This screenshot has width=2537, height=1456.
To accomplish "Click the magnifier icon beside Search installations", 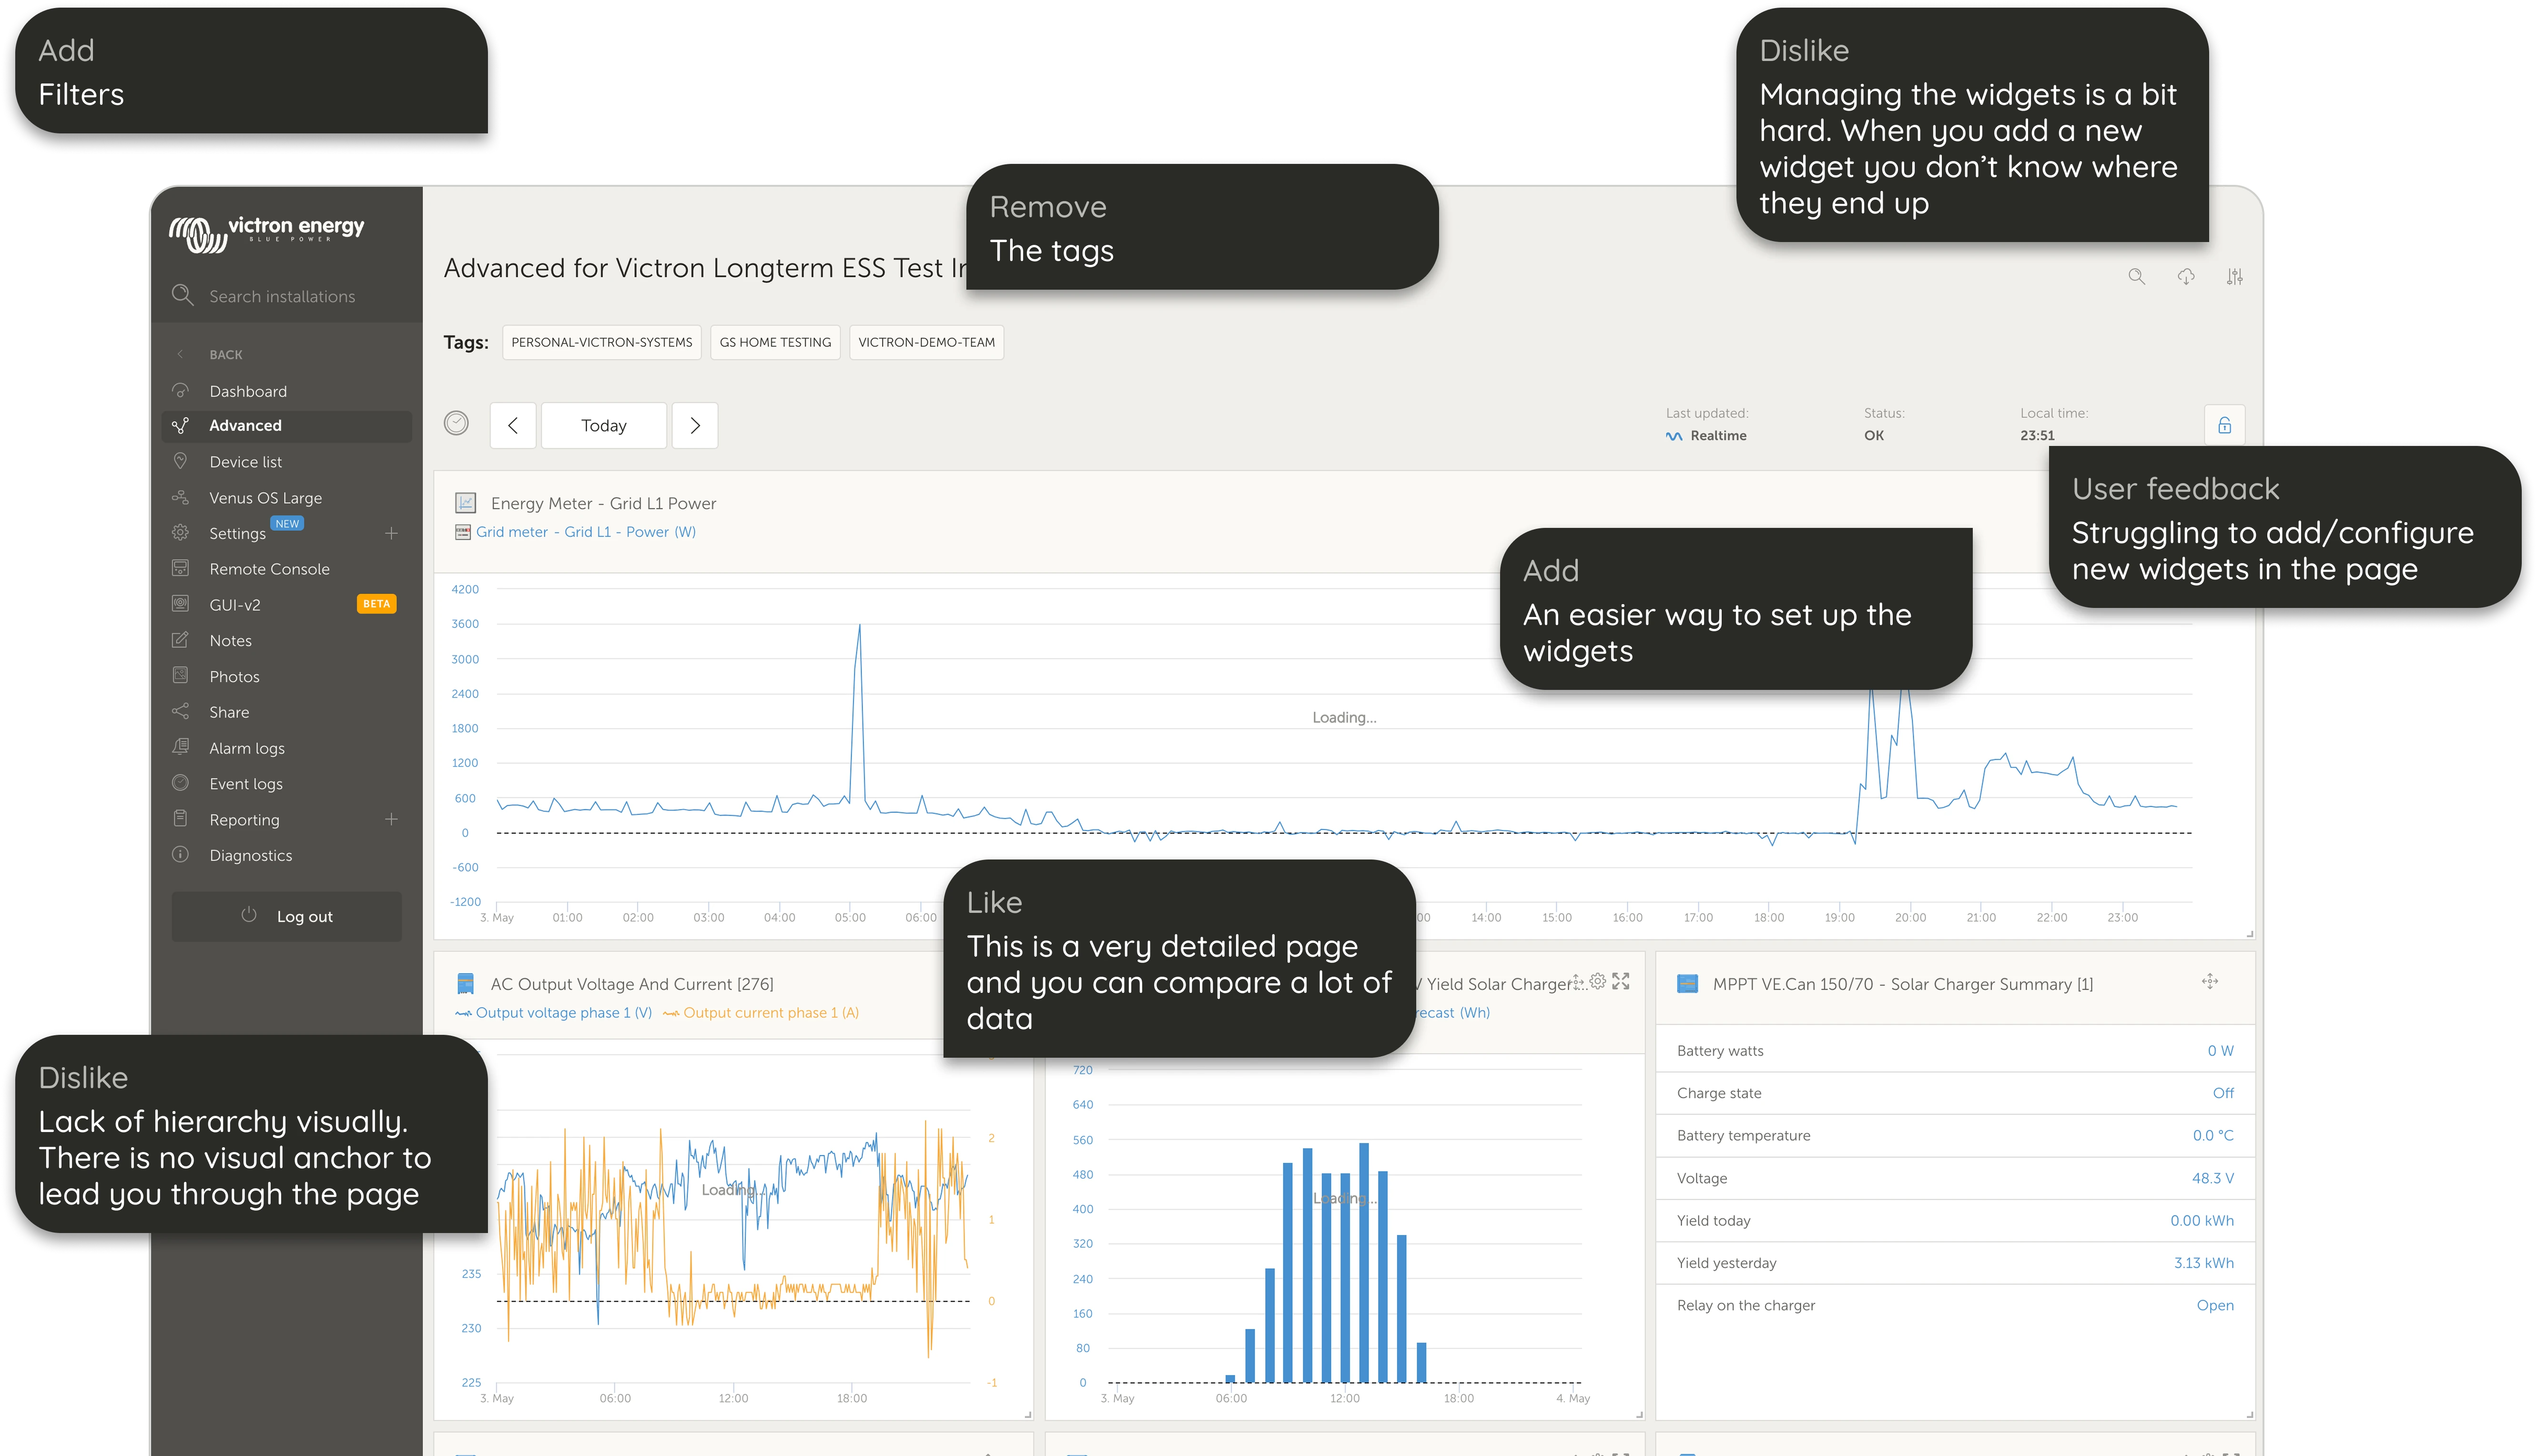I will (x=182, y=295).
